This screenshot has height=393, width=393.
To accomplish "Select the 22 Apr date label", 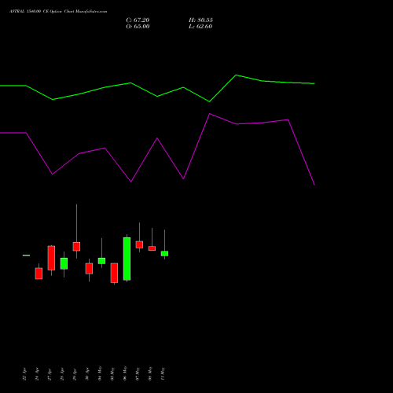I will [x=24, y=374].
